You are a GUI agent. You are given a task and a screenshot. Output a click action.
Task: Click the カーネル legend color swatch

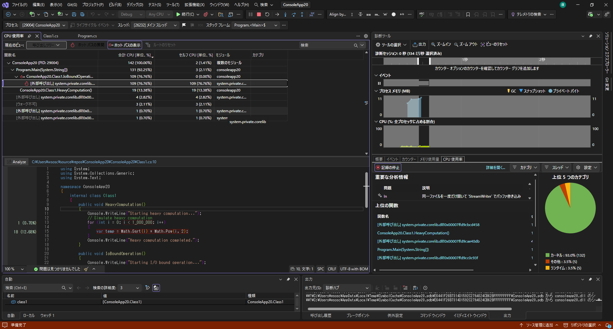tap(548, 255)
